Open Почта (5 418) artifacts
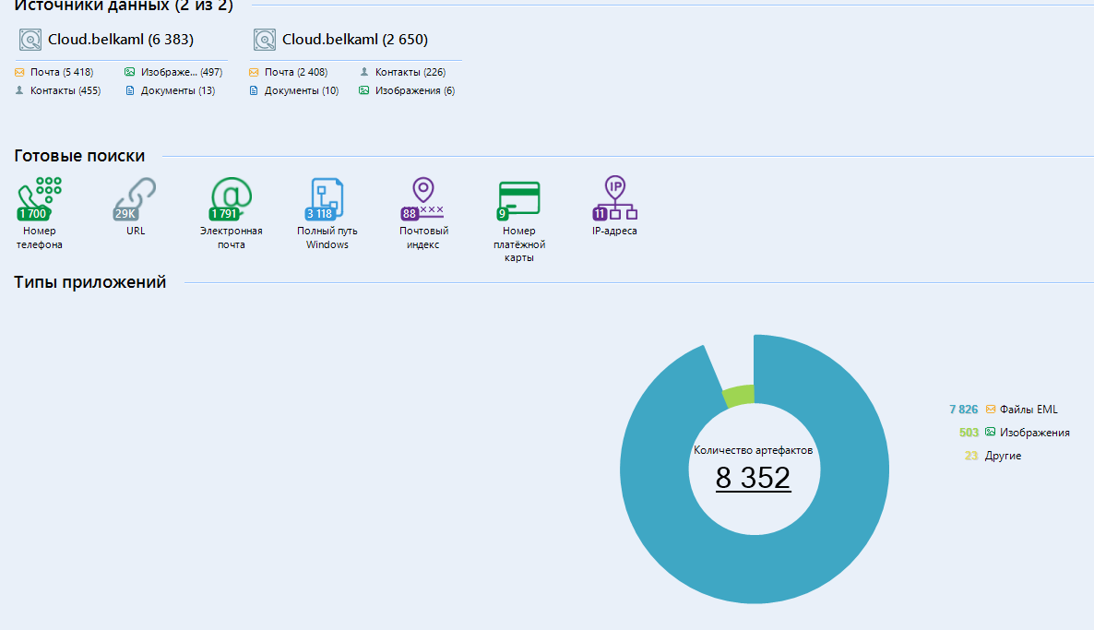Viewport: 1094px width, 630px height. (x=62, y=72)
